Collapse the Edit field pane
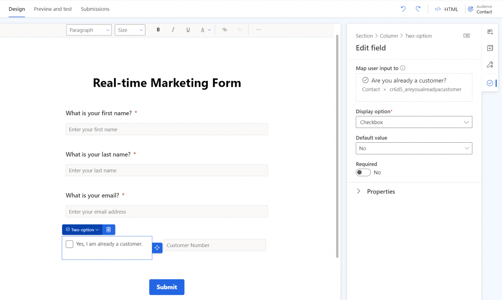The height and width of the screenshot is (300, 502). pyautogui.click(x=466, y=35)
